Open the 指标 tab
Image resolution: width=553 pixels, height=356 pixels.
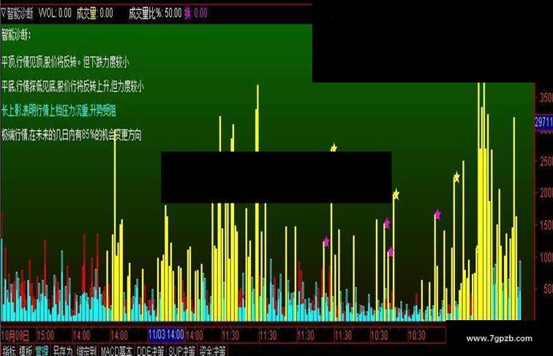point(9,351)
